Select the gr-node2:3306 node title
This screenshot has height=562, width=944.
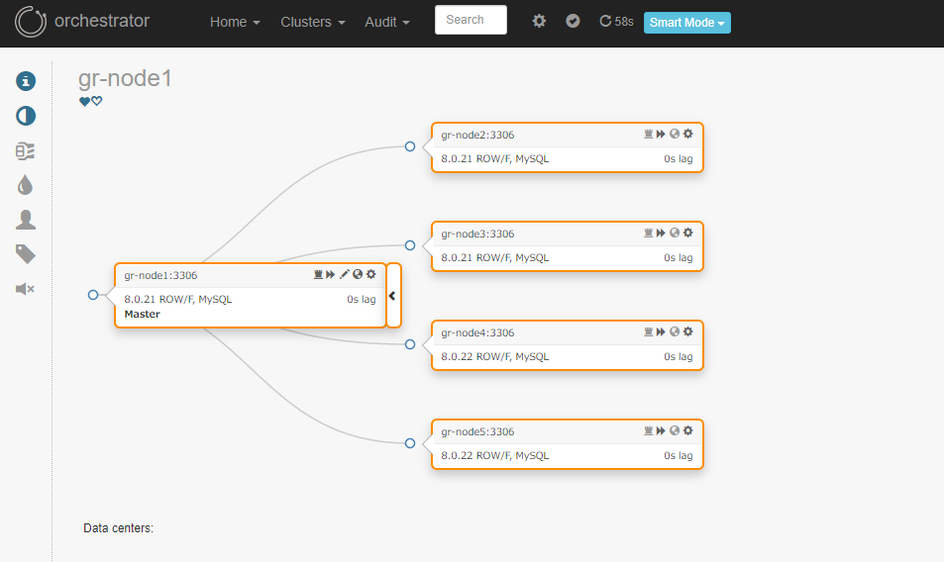pos(478,135)
